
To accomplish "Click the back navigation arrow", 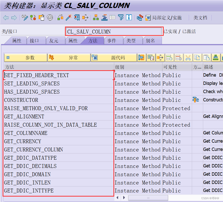I will tap(6, 18).
